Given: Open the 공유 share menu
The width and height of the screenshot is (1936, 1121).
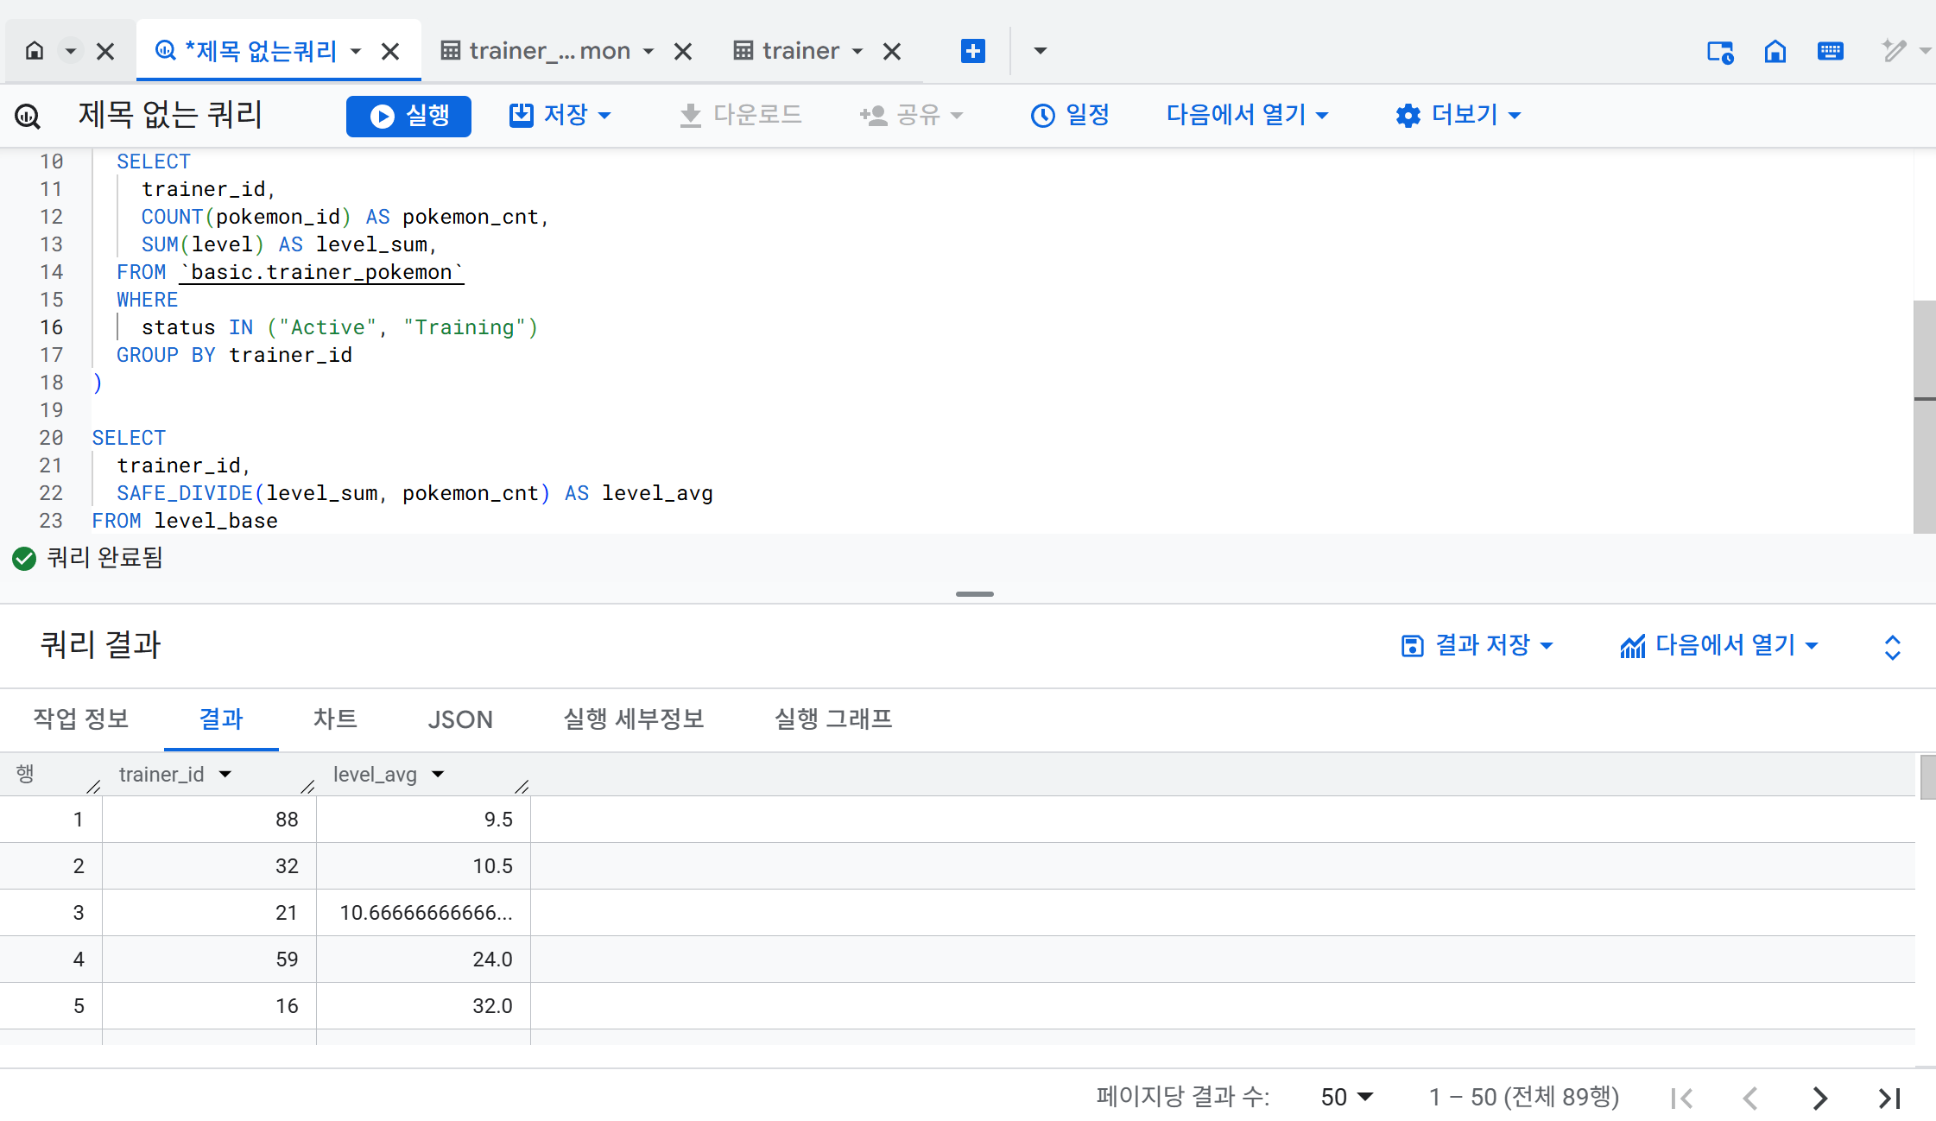Looking at the screenshot, I should tap(911, 115).
